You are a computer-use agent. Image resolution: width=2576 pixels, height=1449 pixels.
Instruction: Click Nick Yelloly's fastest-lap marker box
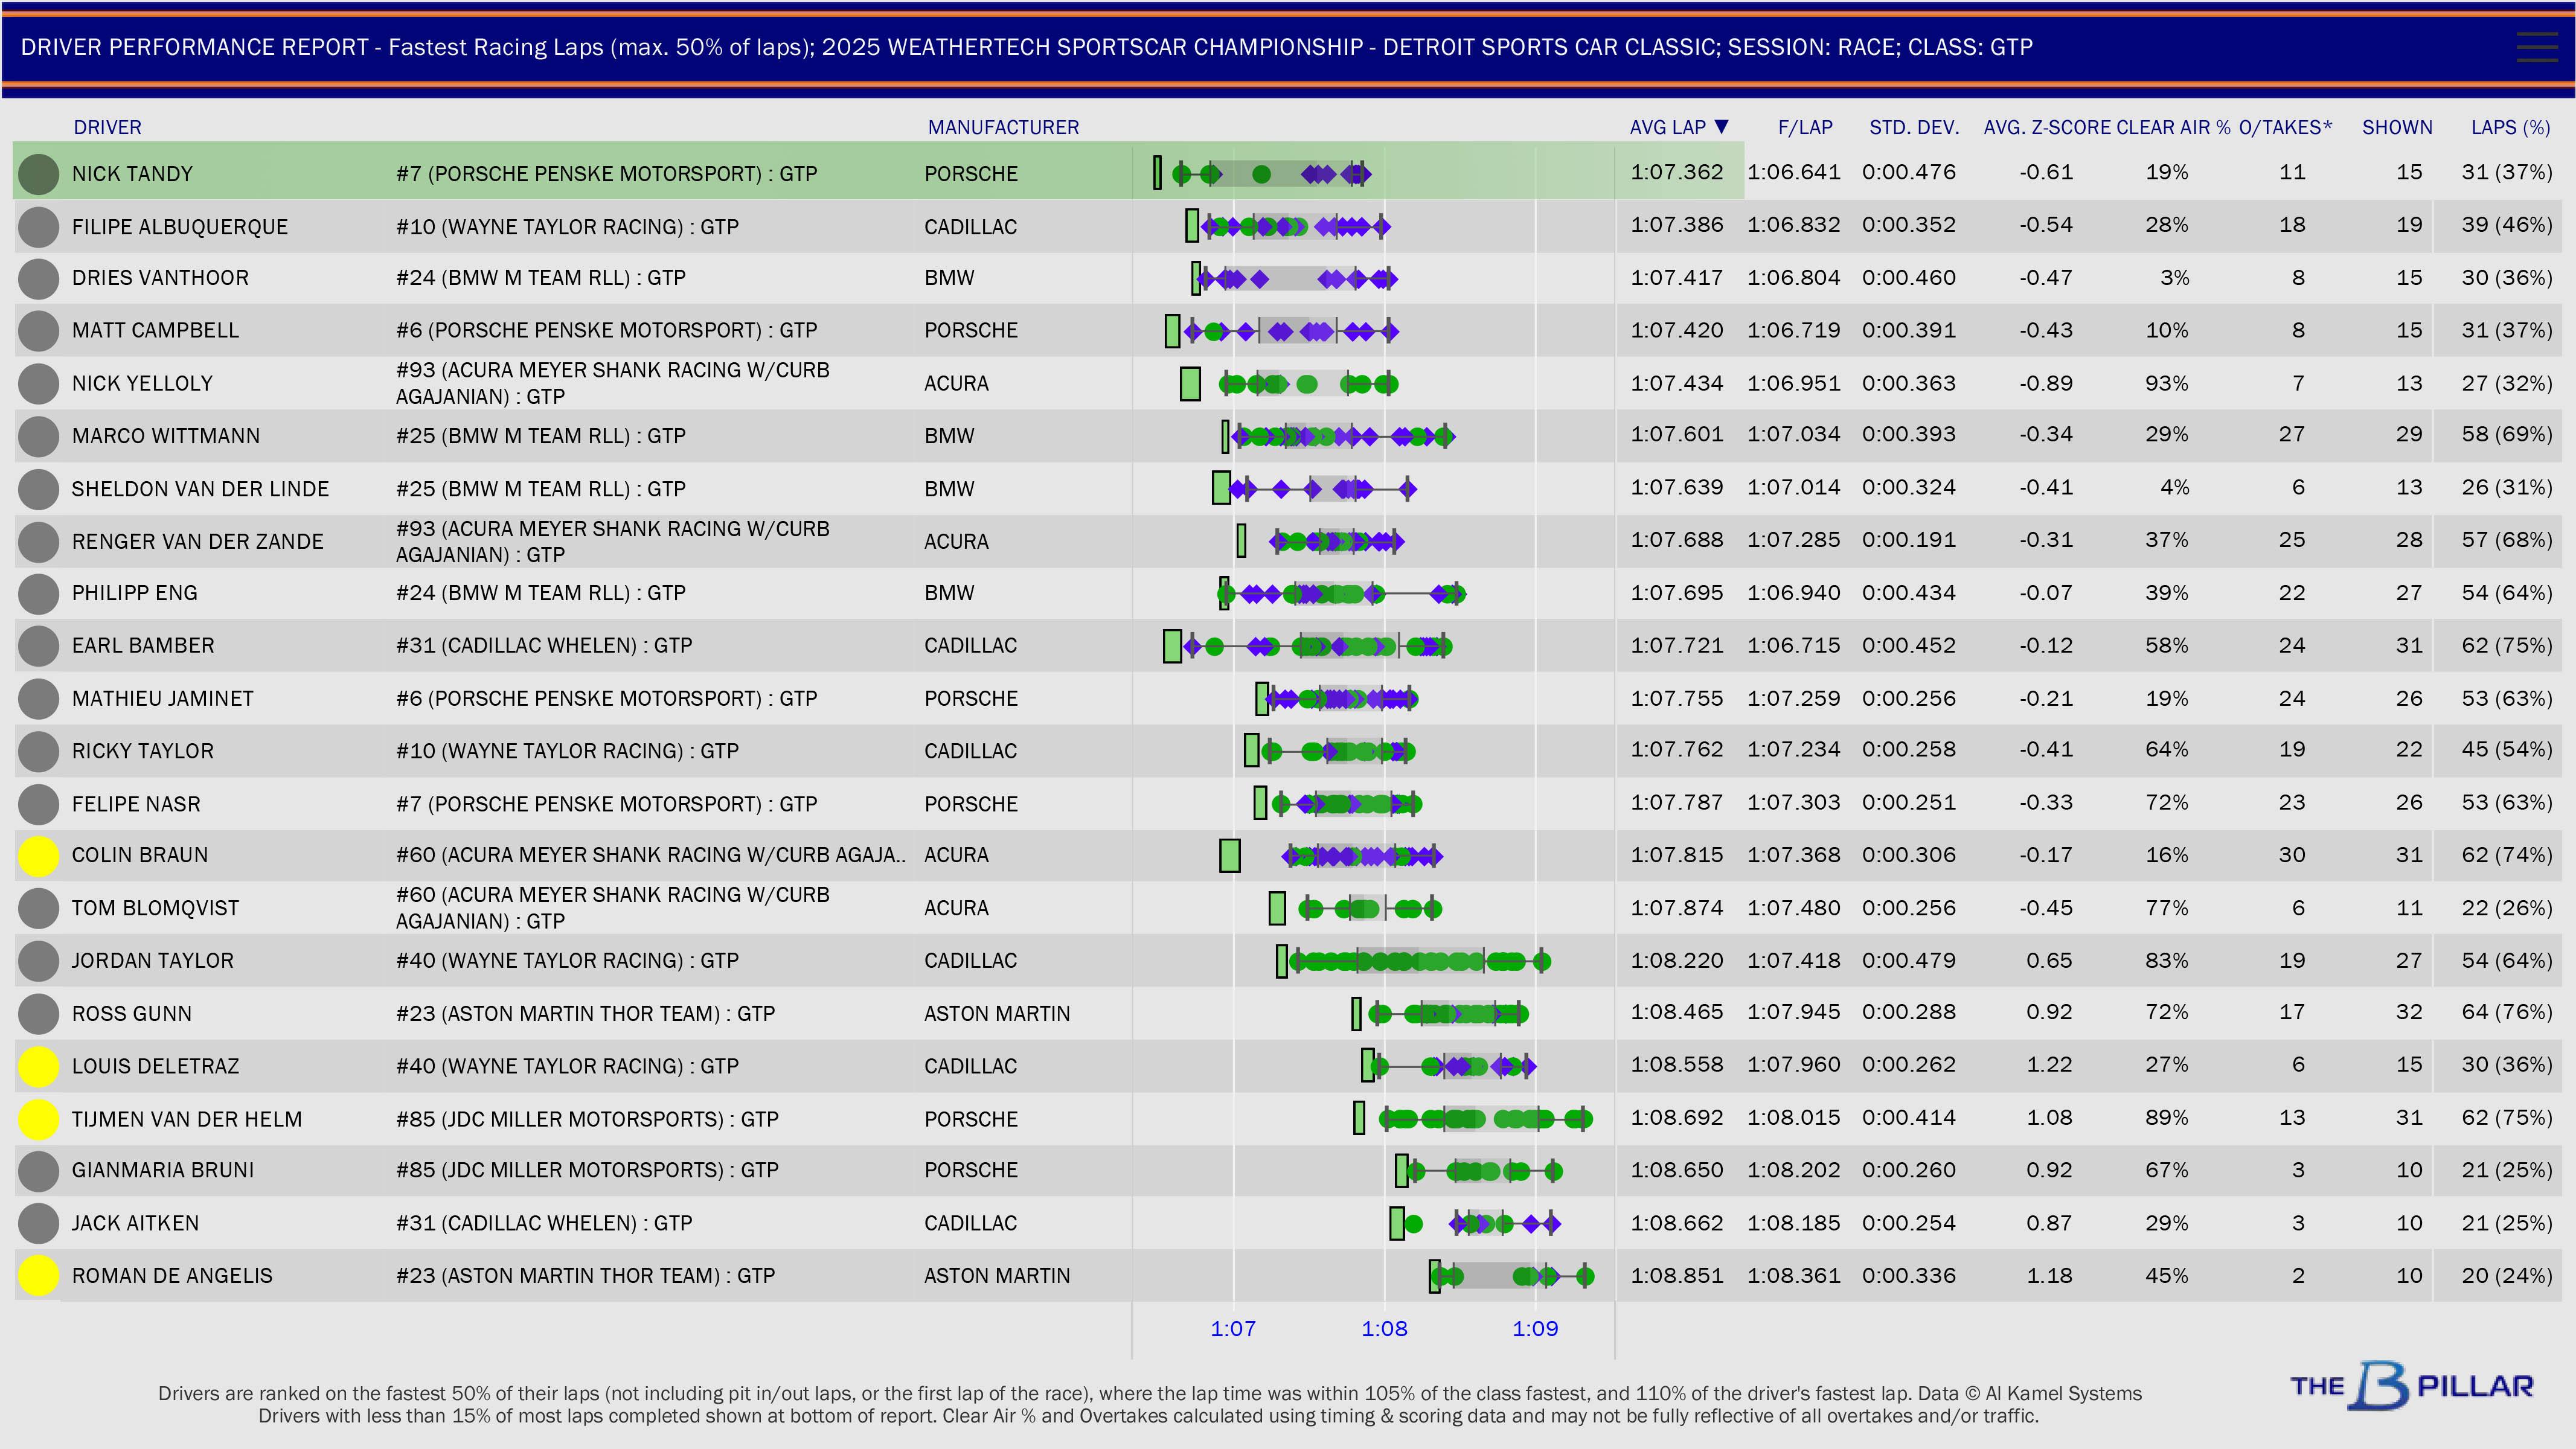tap(1190, 384)
